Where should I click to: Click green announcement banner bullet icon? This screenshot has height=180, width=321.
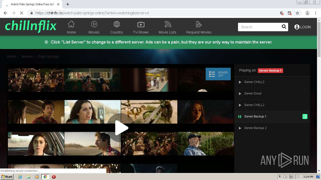pyautogui.click(x=46, y=42)
